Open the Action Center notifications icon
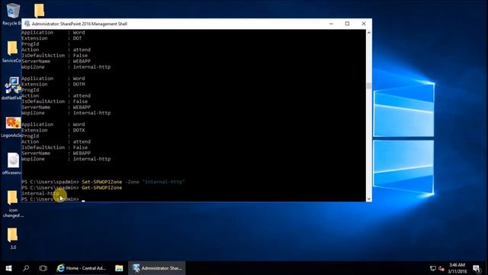The image size is (488, 275). (477, 268)
